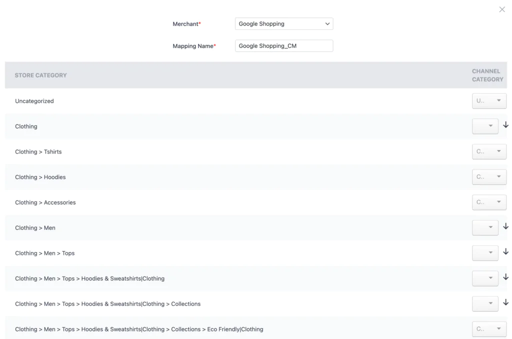Open the channel category dropdown for Uncategorized
This screenshot has height=339, width=512.
tap(489, 100)
